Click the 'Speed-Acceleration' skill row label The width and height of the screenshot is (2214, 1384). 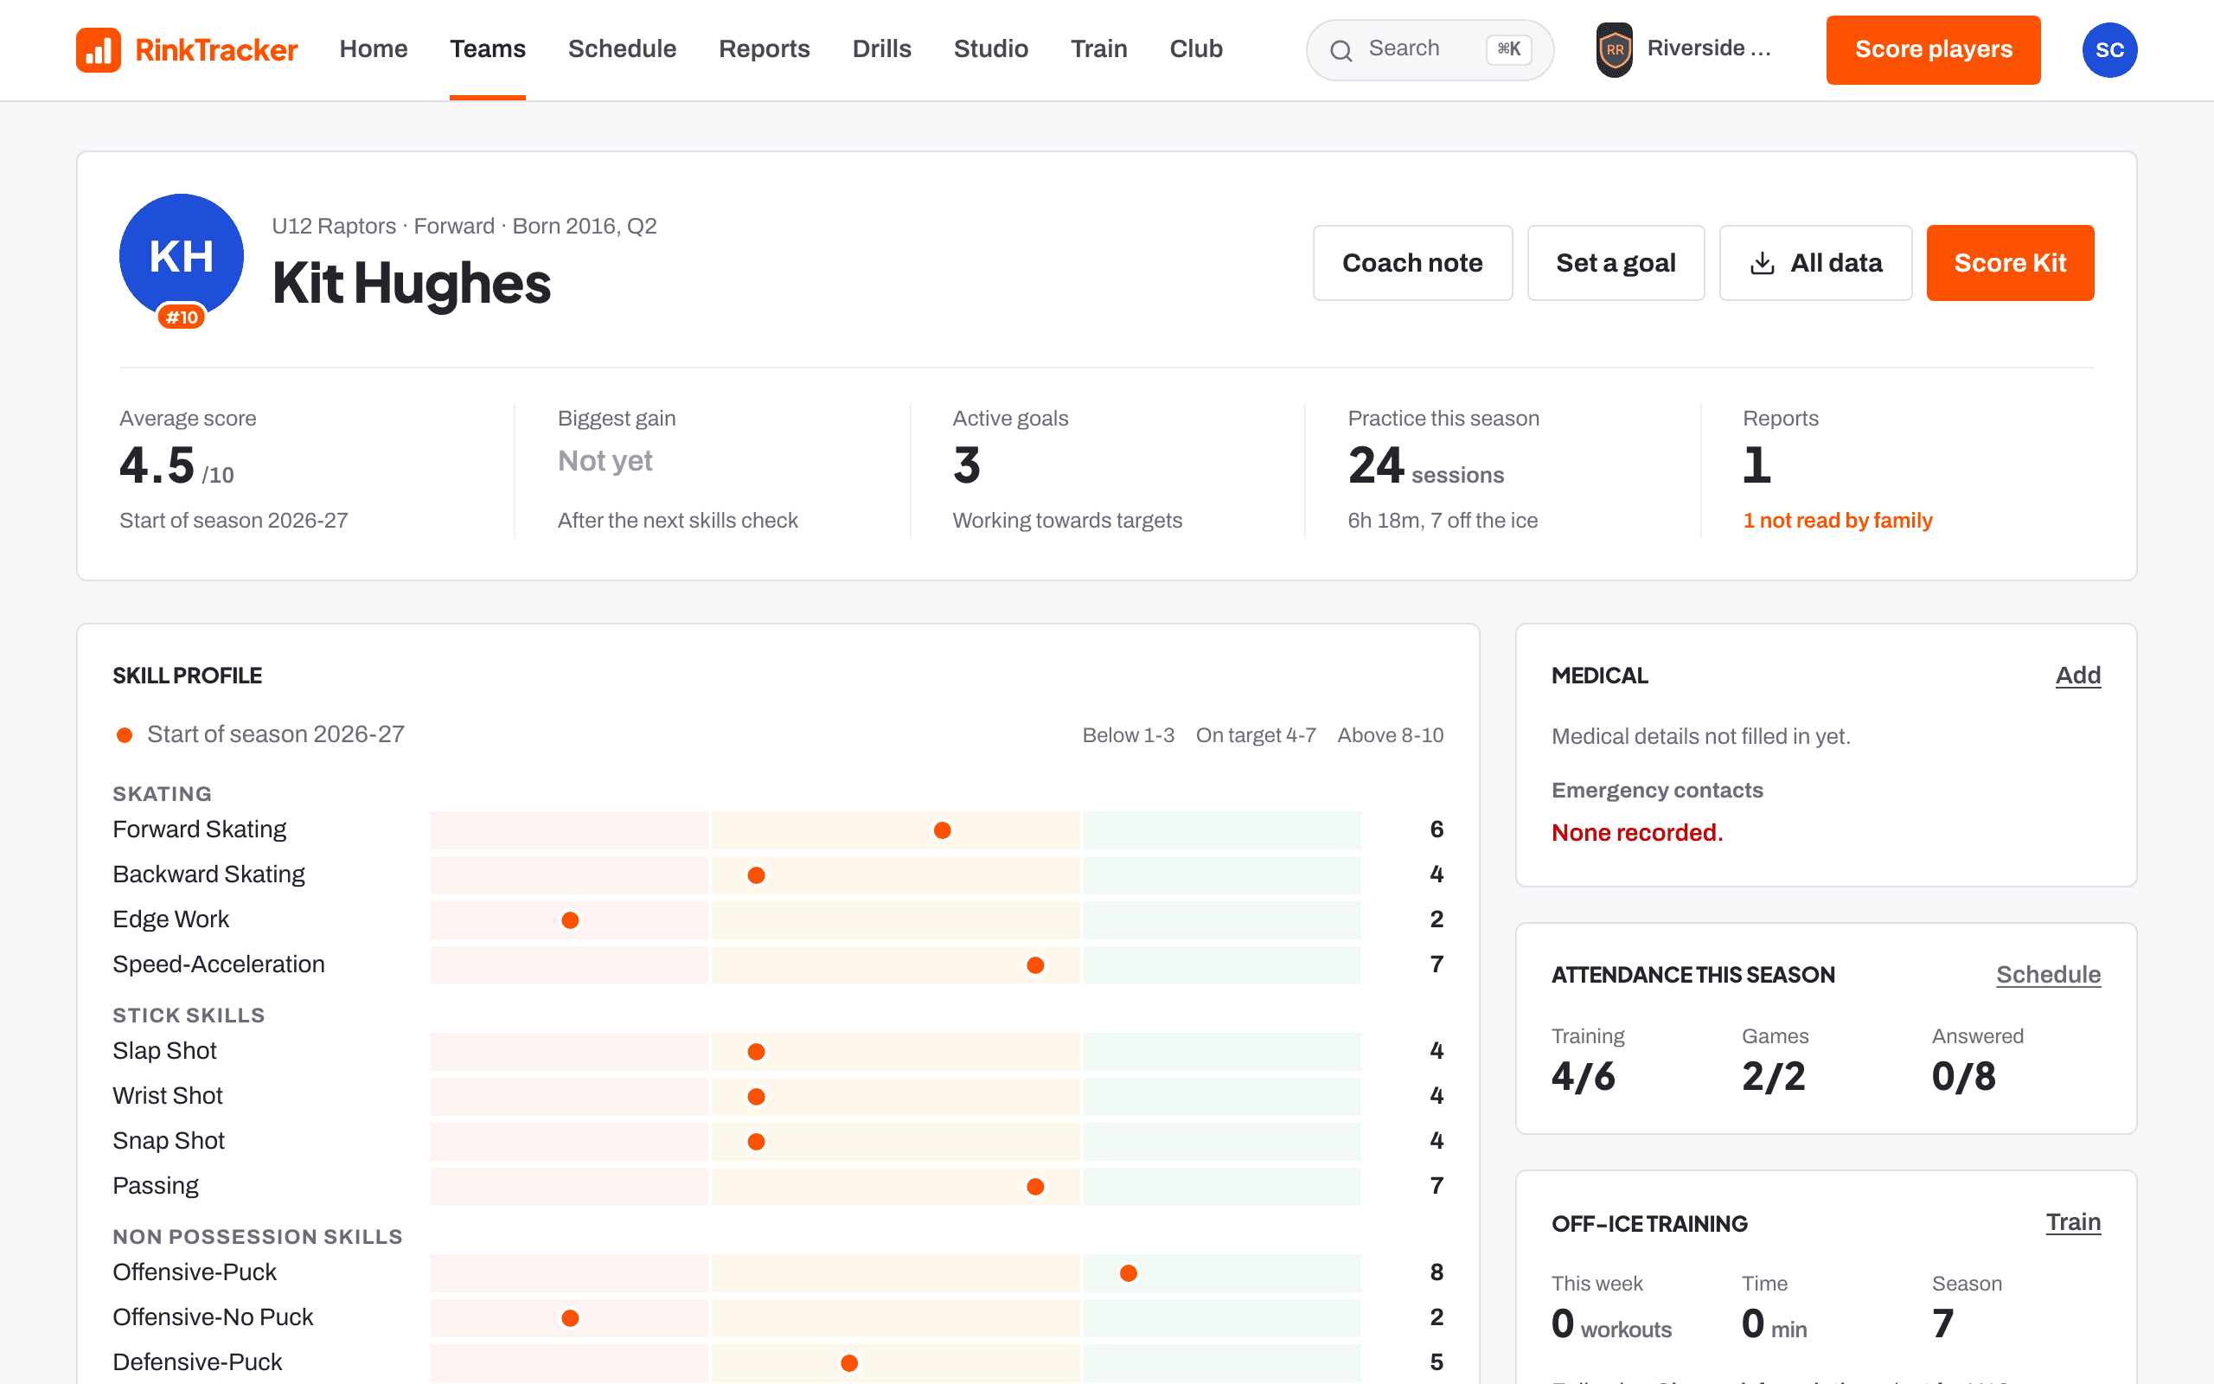[219, 964]
